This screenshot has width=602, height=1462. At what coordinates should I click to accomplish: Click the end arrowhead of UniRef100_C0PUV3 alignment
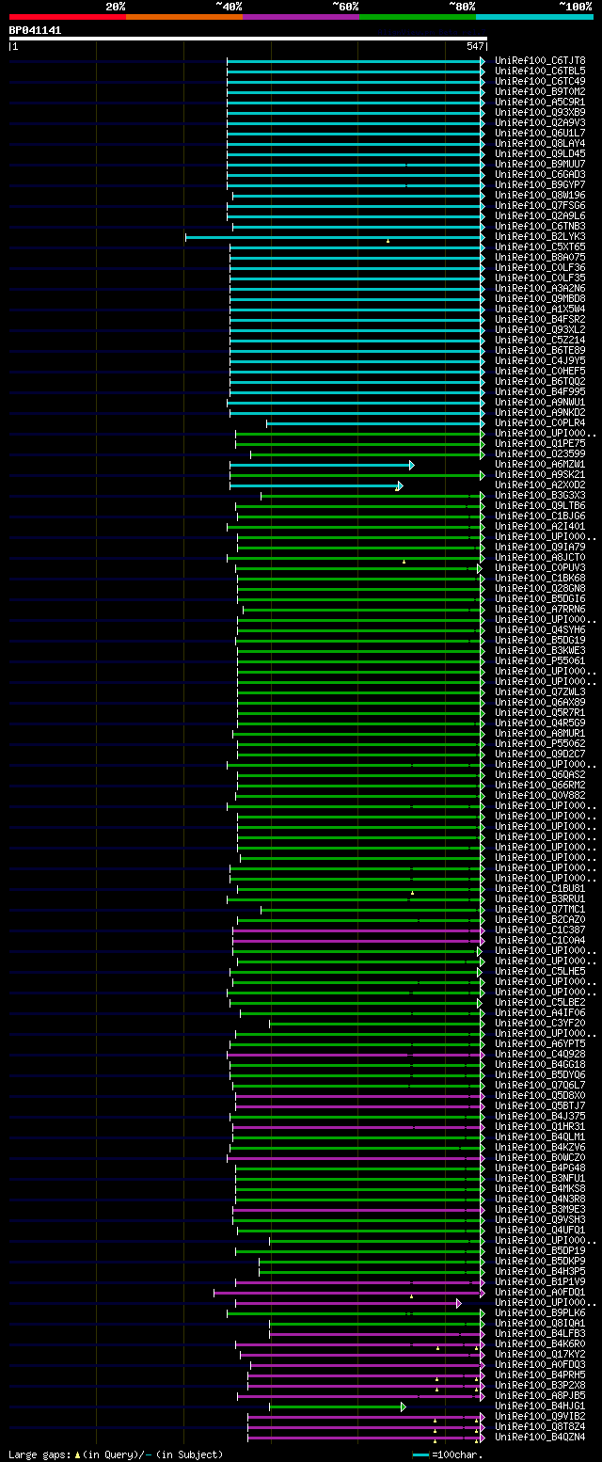pos(479,568)
